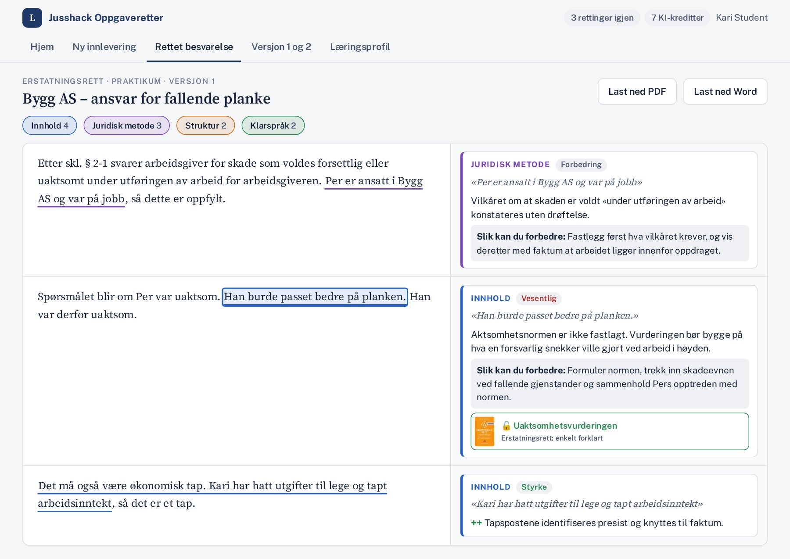Image resolution: width=790 pixels, height=559 pixels.
Task: Go to the Hjem tab
Action: click(x=42, y=47)
